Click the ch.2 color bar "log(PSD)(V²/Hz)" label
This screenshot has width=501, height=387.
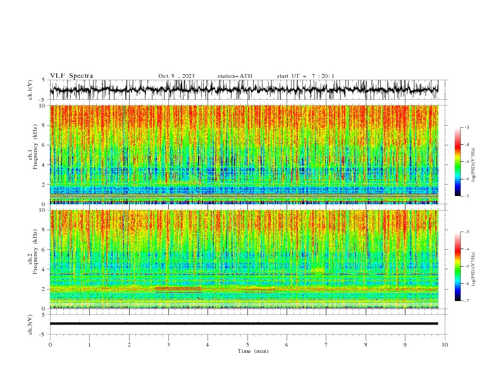coord(474,269)
